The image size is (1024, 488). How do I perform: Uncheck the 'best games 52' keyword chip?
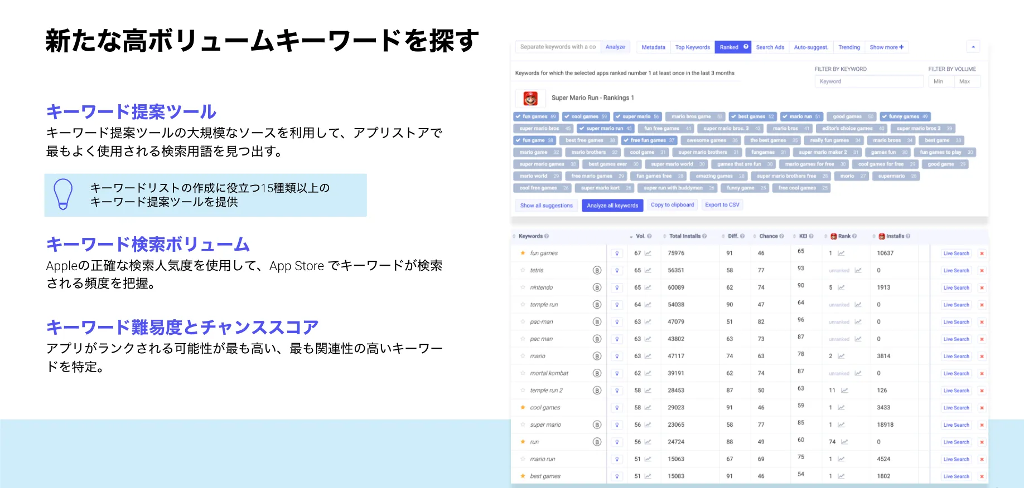click(752, 116)
